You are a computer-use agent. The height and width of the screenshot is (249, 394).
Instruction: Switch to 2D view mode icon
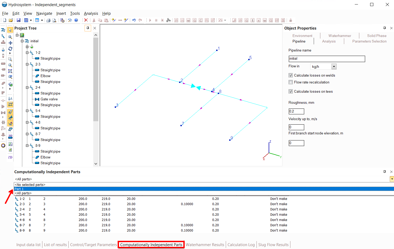pyautogui.click(x=10, y=157)
